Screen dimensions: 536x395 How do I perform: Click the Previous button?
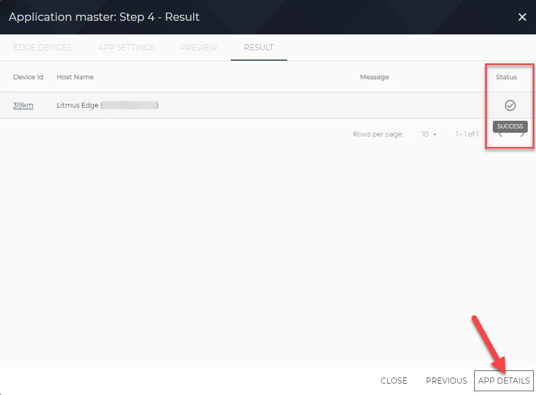pos(446,381)
